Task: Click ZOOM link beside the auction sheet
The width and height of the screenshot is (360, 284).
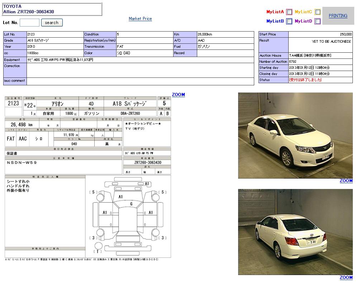Action: (x=178, y=95)
